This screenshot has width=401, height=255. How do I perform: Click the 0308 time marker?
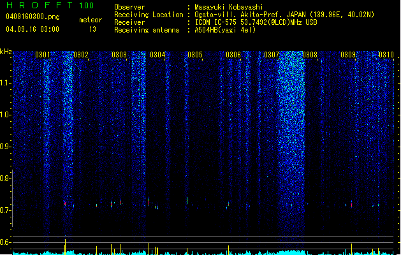point(310,55)
